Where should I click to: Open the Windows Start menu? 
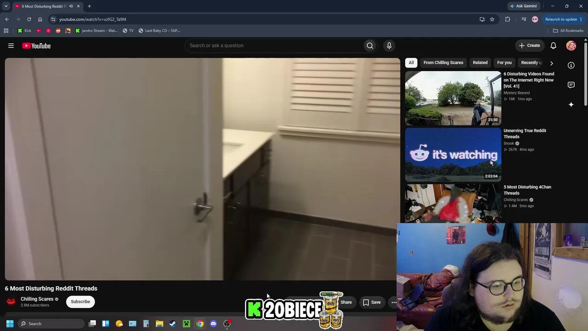point(10,324)
